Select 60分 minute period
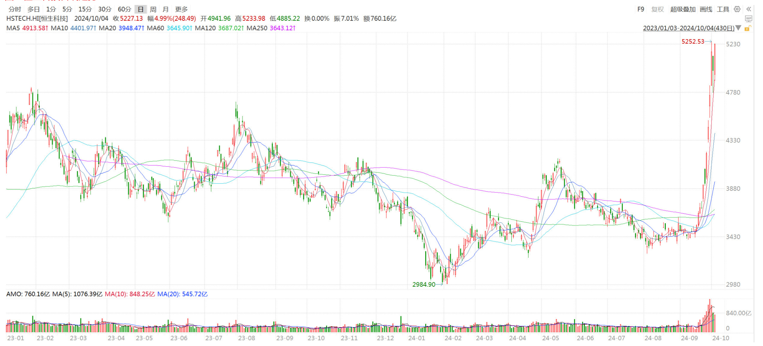763x346 pixels. click(125, 9)
